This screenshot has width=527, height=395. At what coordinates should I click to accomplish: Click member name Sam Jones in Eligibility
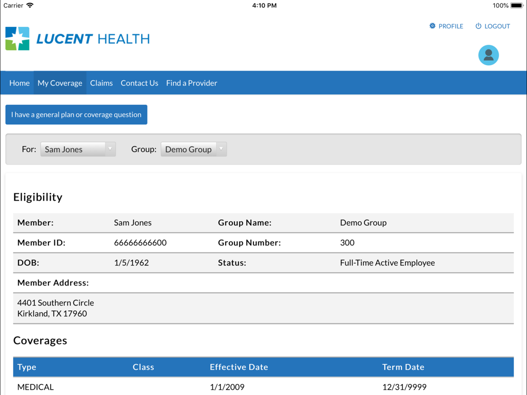click(133, 223)
